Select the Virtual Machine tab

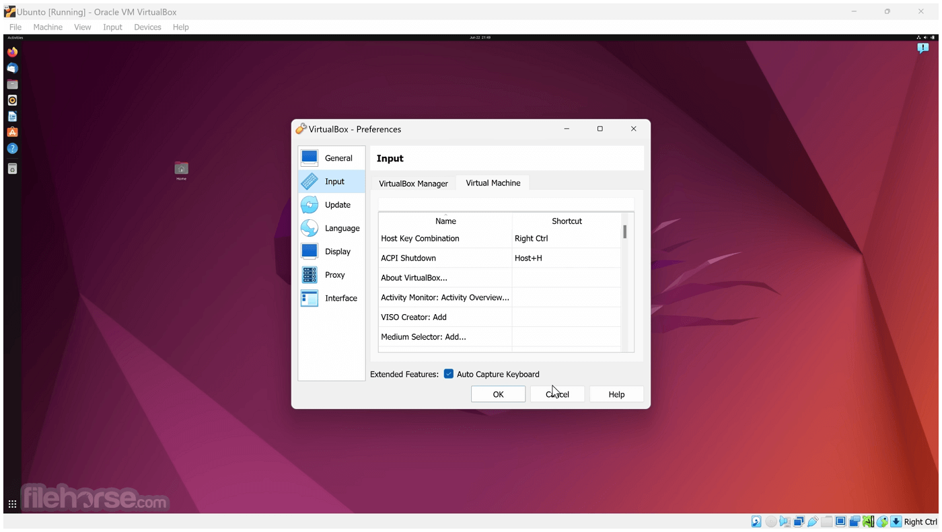(493, 183)
